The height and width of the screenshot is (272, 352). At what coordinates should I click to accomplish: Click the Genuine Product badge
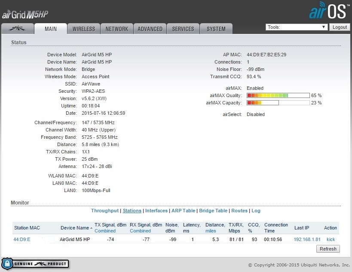point(35,264)
